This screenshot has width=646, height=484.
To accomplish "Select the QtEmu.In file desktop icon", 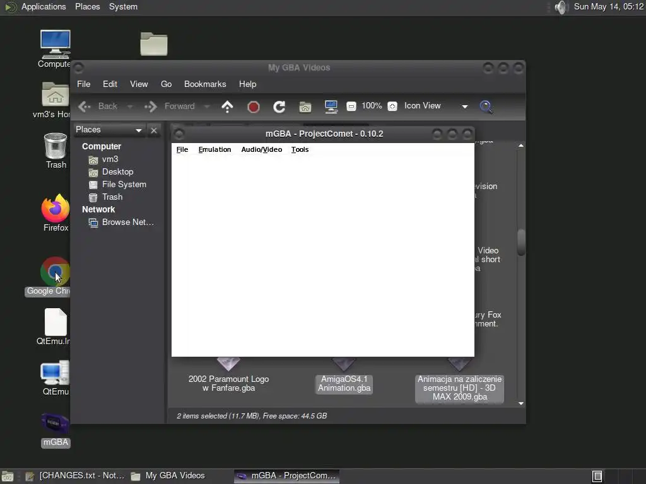I will tap(54, 327).
